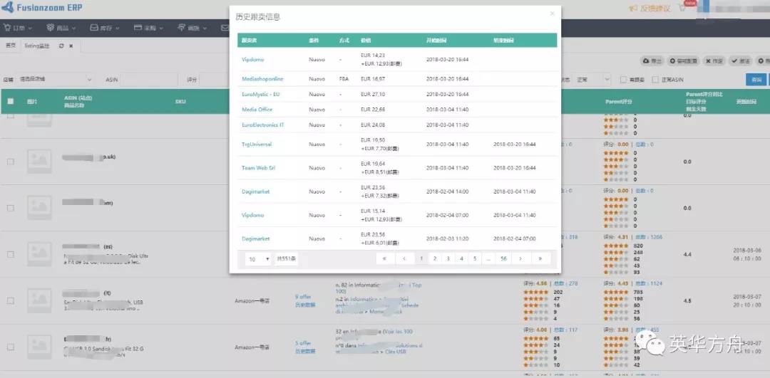Go to page 4 in pagination
770x378 pixels.
coord(461,258)
